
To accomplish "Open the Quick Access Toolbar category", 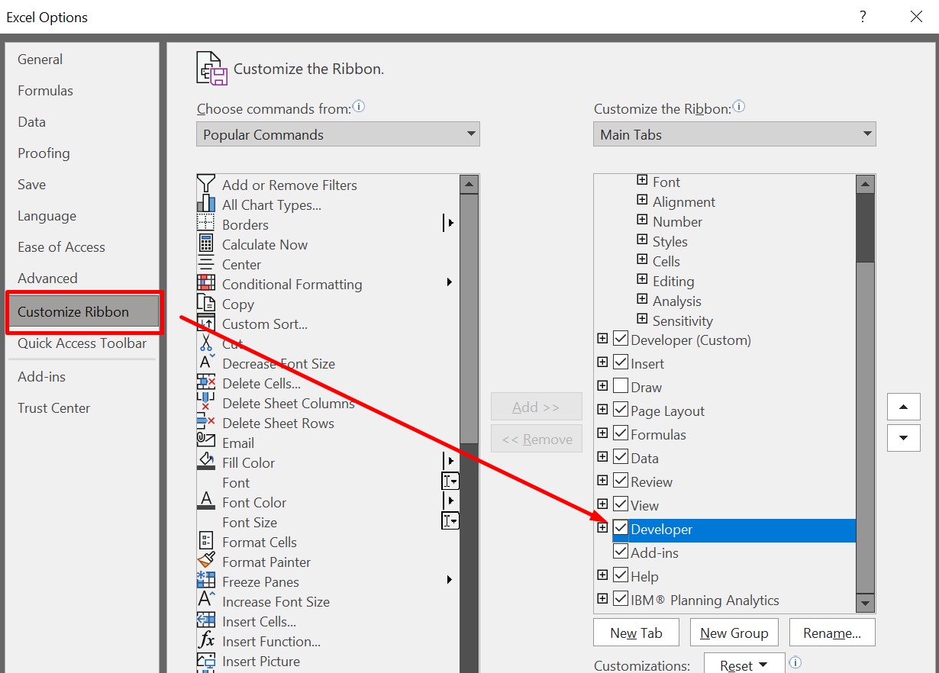I will click(82, 343).
